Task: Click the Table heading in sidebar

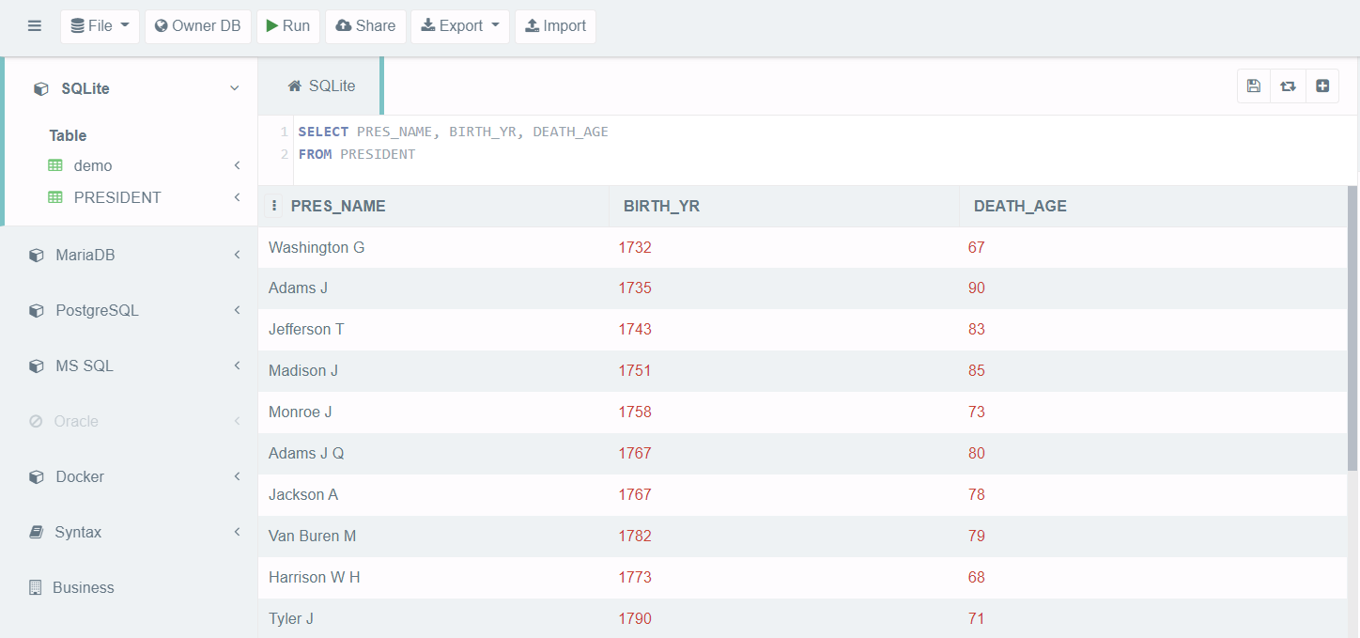Action: pos(68,135)
